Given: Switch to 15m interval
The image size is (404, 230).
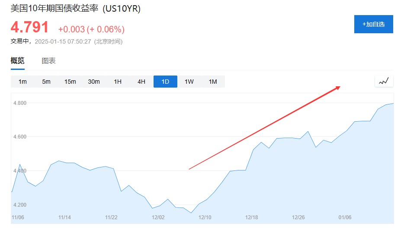Looking at the screenshot, I should [x=70, y=82].
